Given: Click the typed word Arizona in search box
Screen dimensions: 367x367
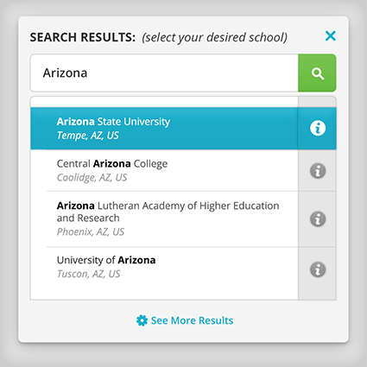Looking at the screenshot, I should pos(65,73).
